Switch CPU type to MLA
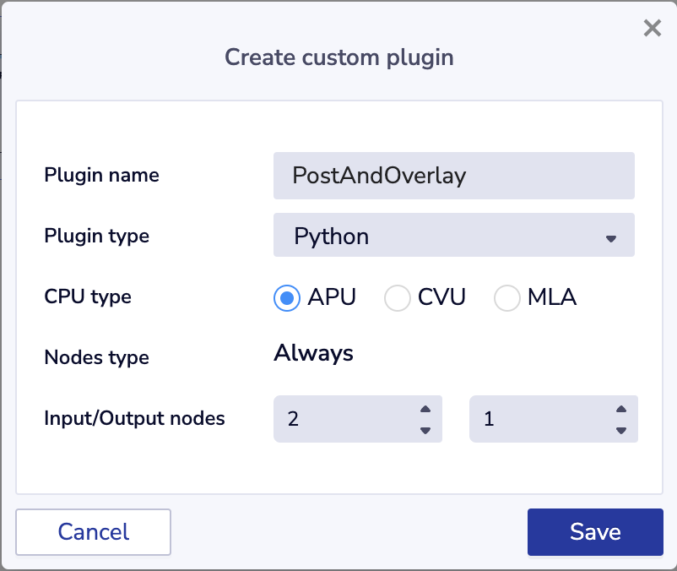The width and height of the screenshot is (677, 571). (x=507, y=297)
